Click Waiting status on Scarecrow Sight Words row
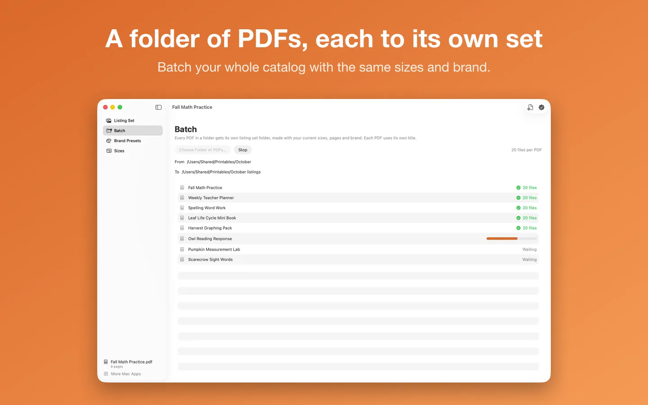This screenshot has width=648, height=405. pos(529,260)
